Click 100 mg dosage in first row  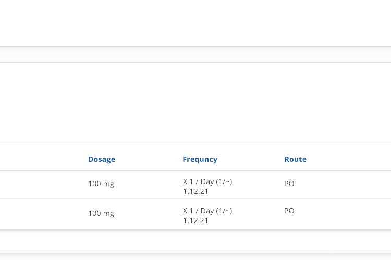tap(101, 184)
